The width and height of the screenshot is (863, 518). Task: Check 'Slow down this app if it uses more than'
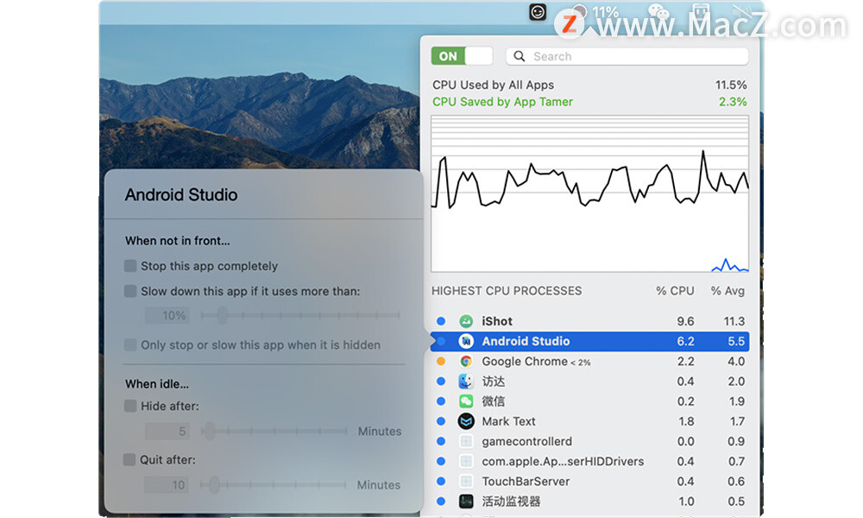tap(130, 291)
